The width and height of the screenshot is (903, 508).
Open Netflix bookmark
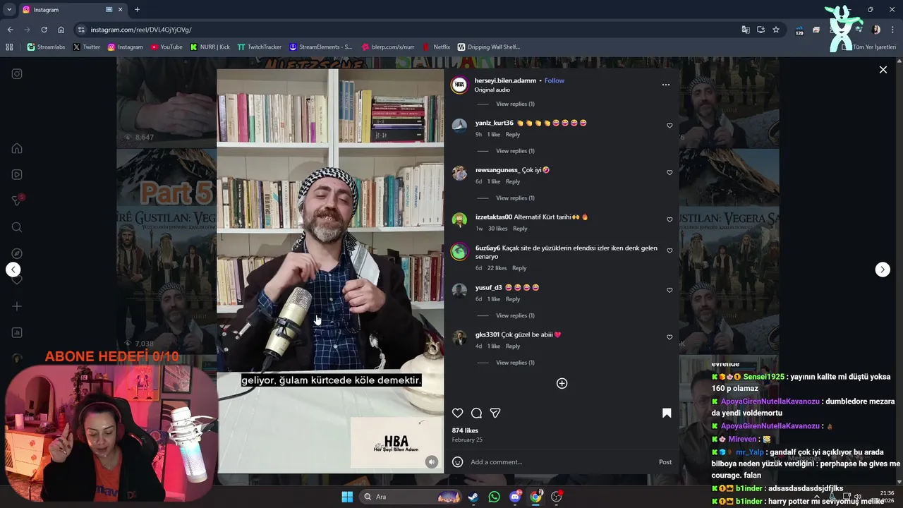pyautogui.click(x=436, y=47)
